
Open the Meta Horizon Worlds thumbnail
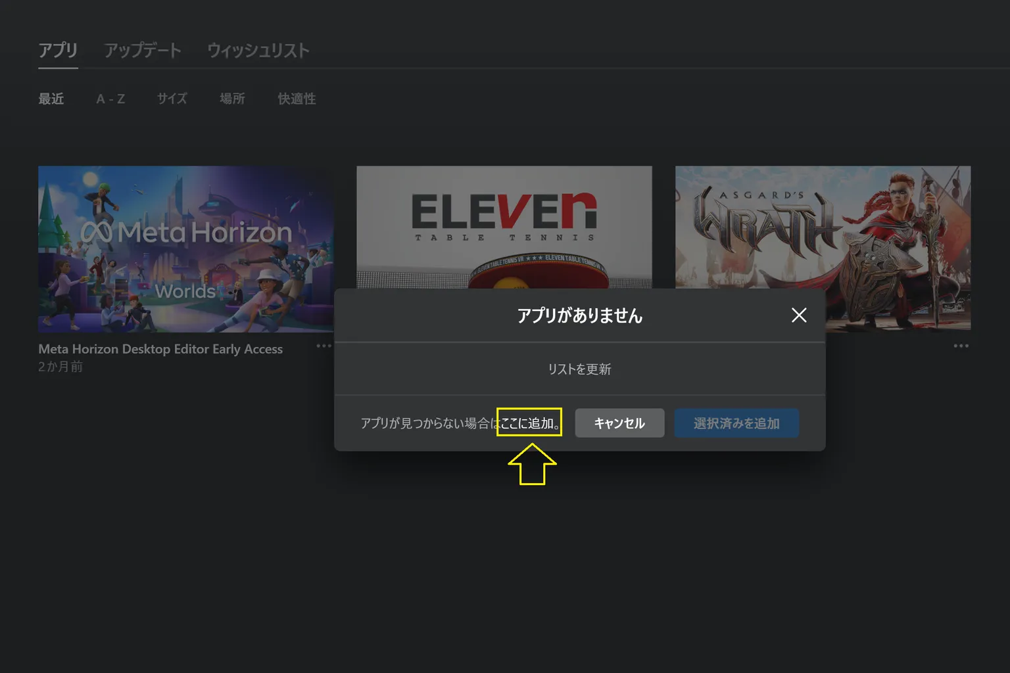point(185,249)
